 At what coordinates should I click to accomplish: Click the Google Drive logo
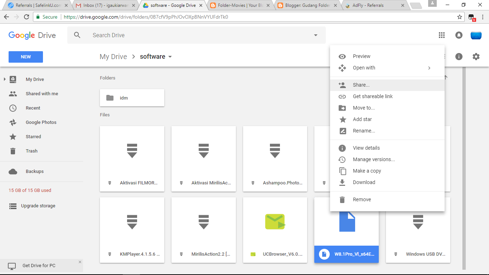pyautogui.click(x=32, y=35)
